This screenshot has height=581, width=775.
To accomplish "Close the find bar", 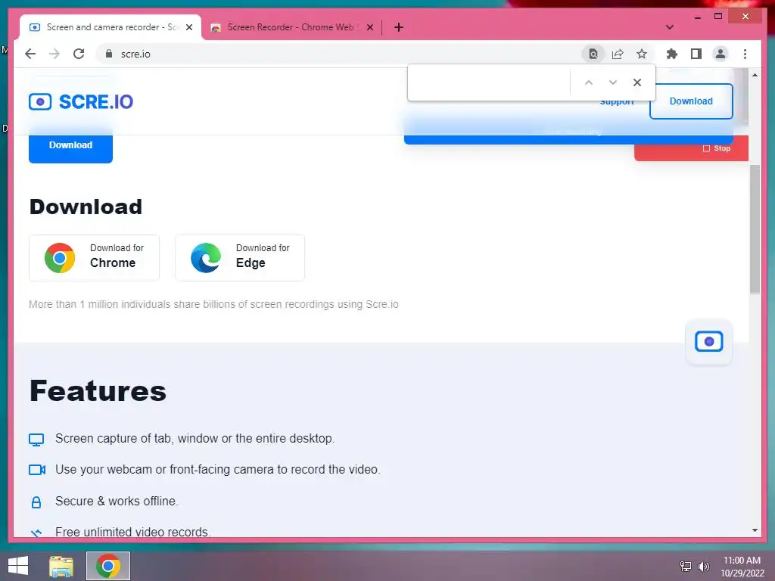I will click(x=637, y=82).
